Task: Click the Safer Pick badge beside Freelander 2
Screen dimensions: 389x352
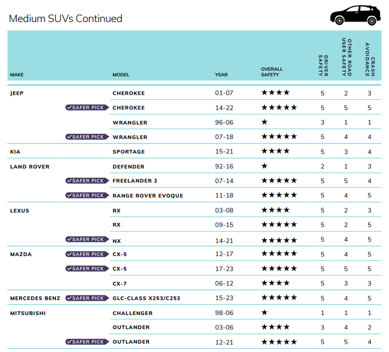Action: [x=87, y=181]
